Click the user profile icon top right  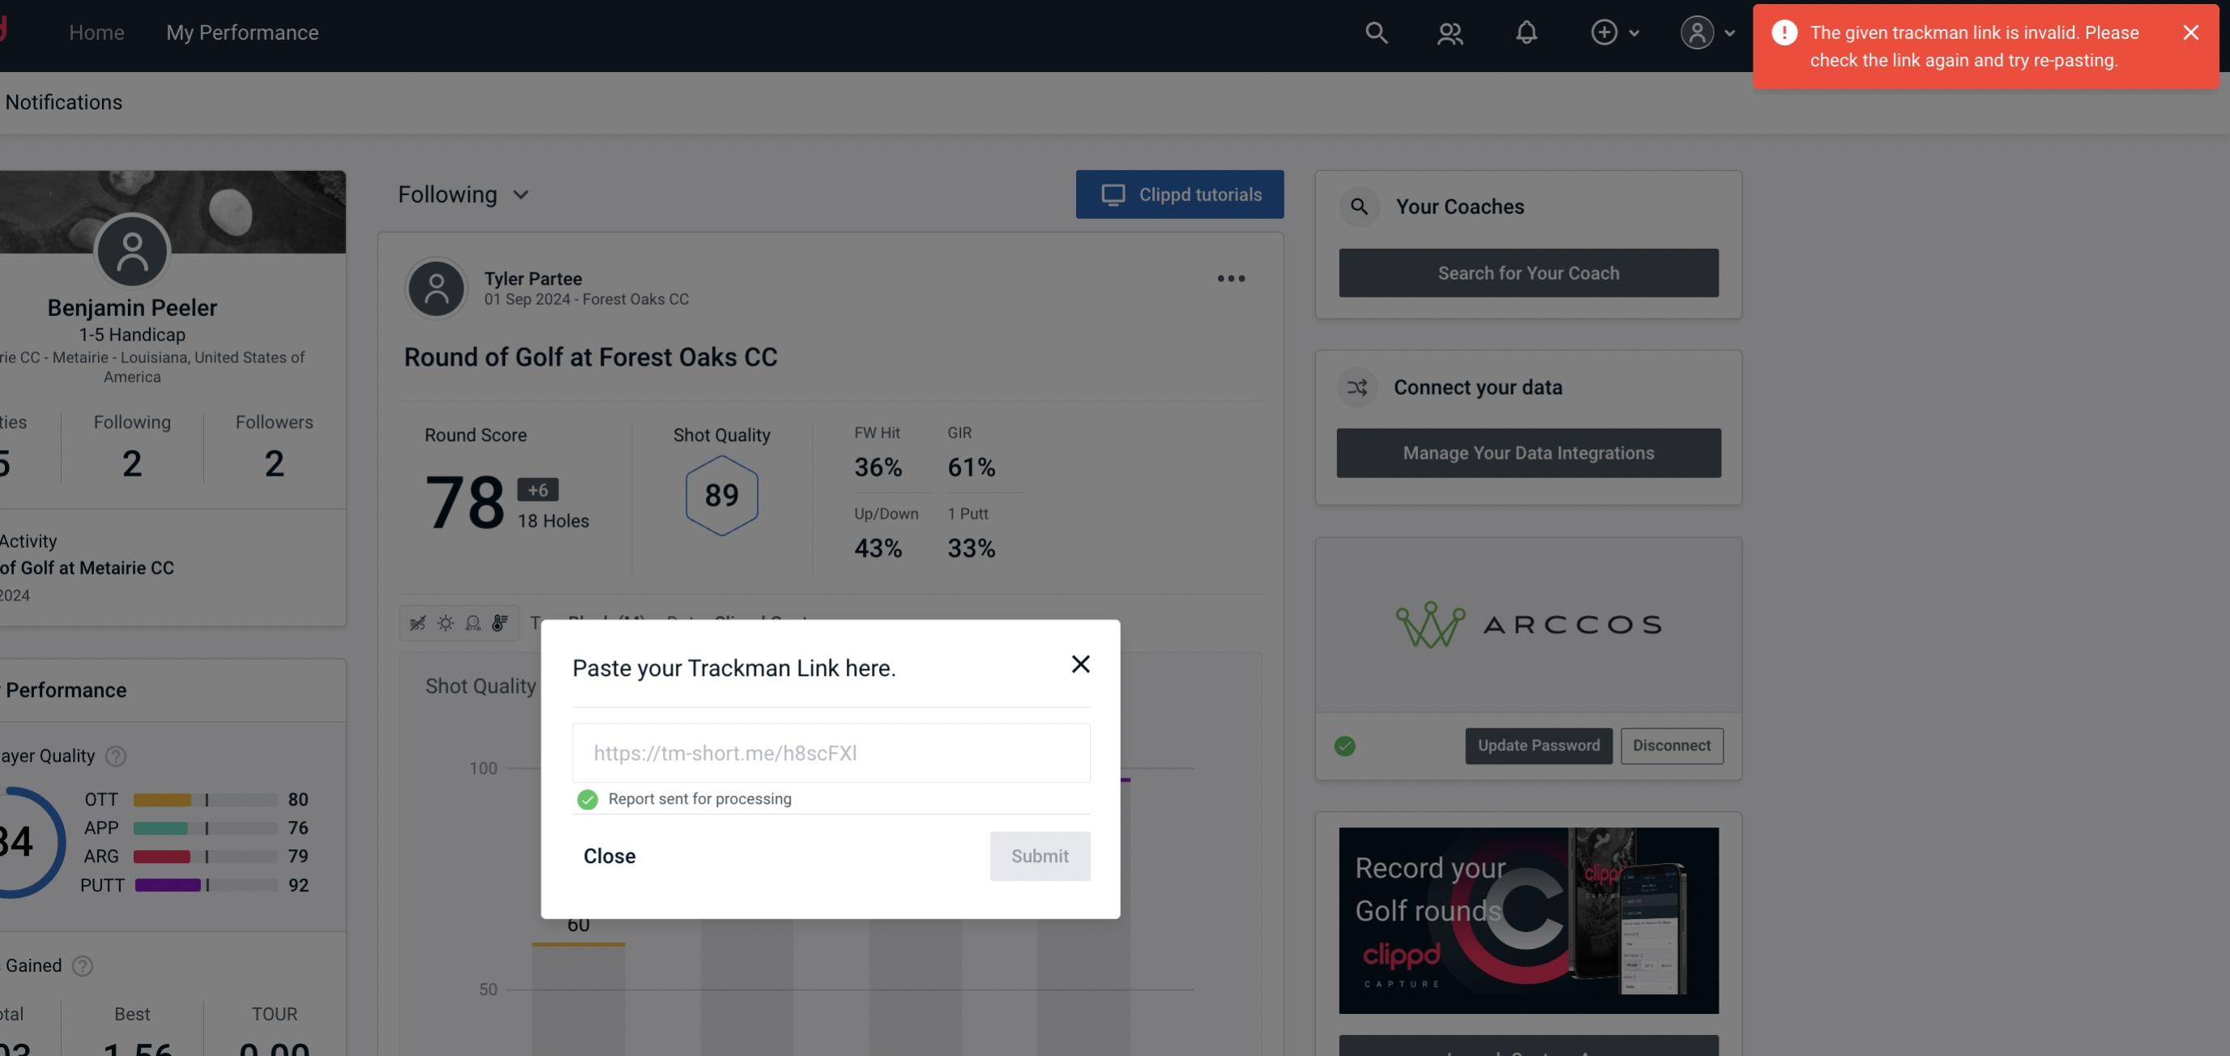click(x=1695, y=32)
